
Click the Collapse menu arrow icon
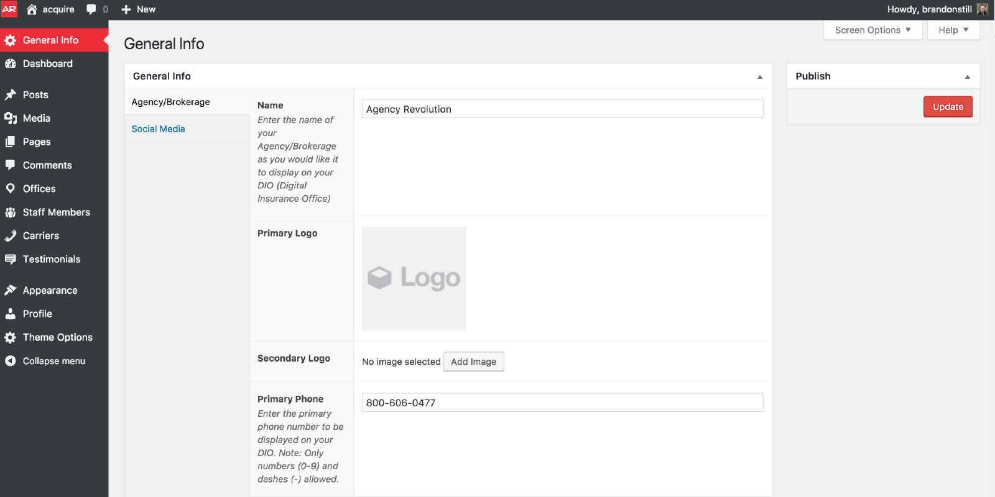click(10, 361)
